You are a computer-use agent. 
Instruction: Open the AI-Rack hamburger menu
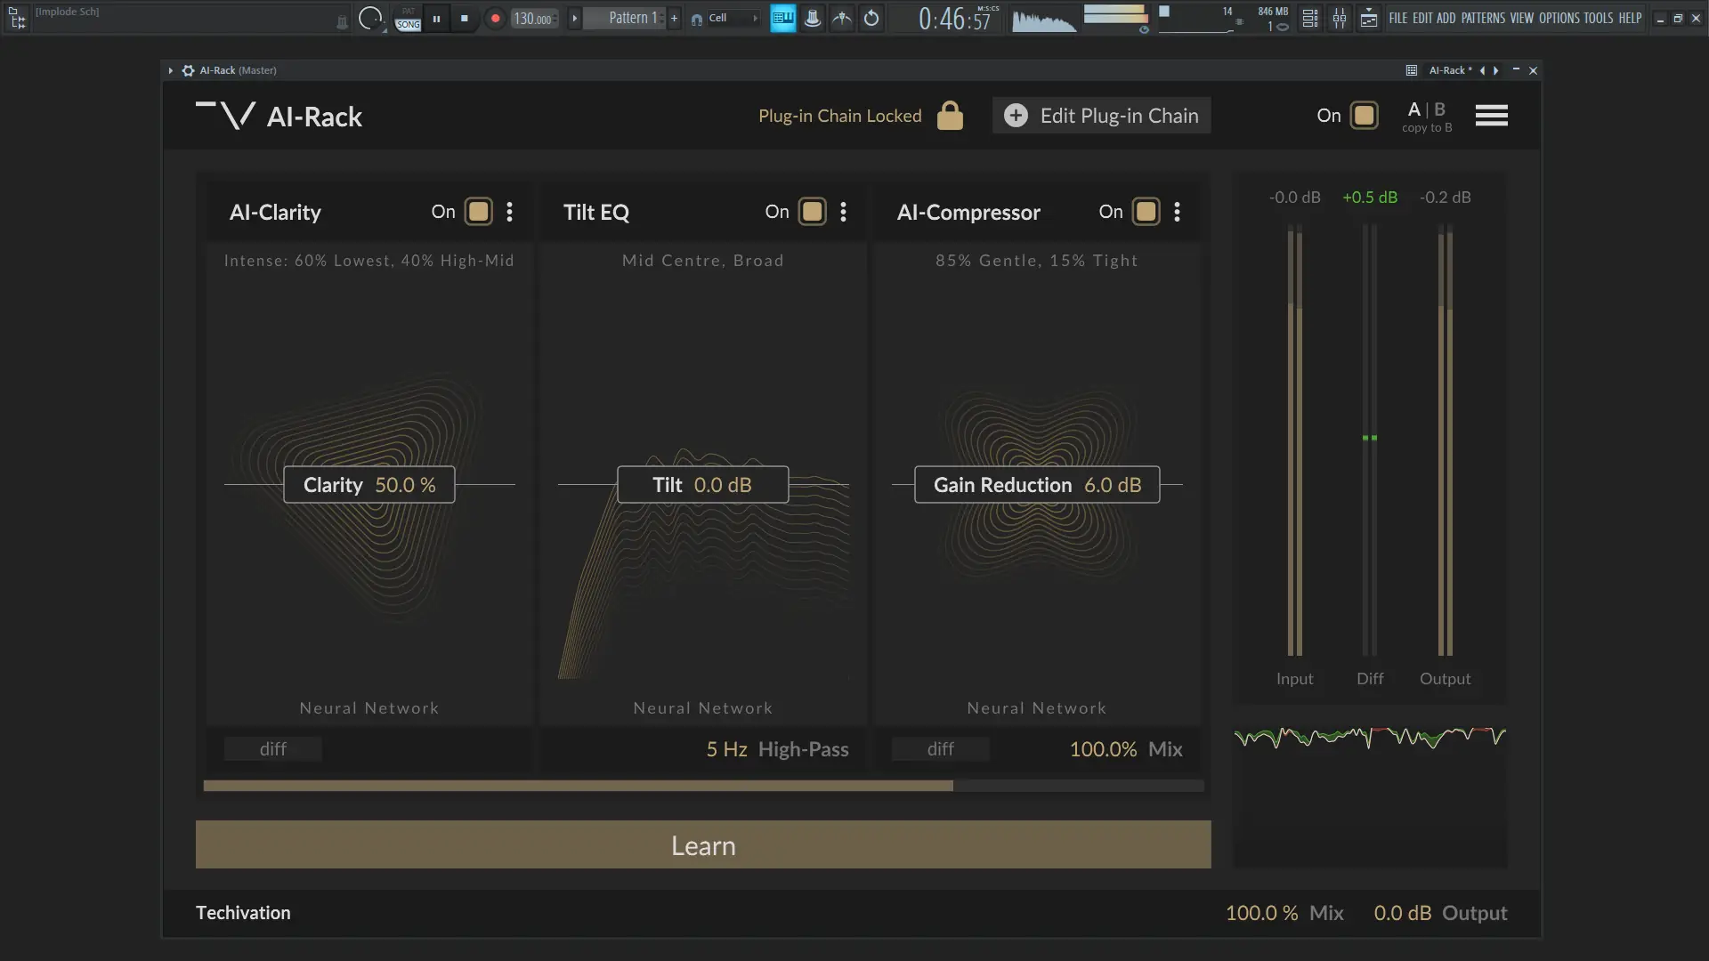(1491, 116)
